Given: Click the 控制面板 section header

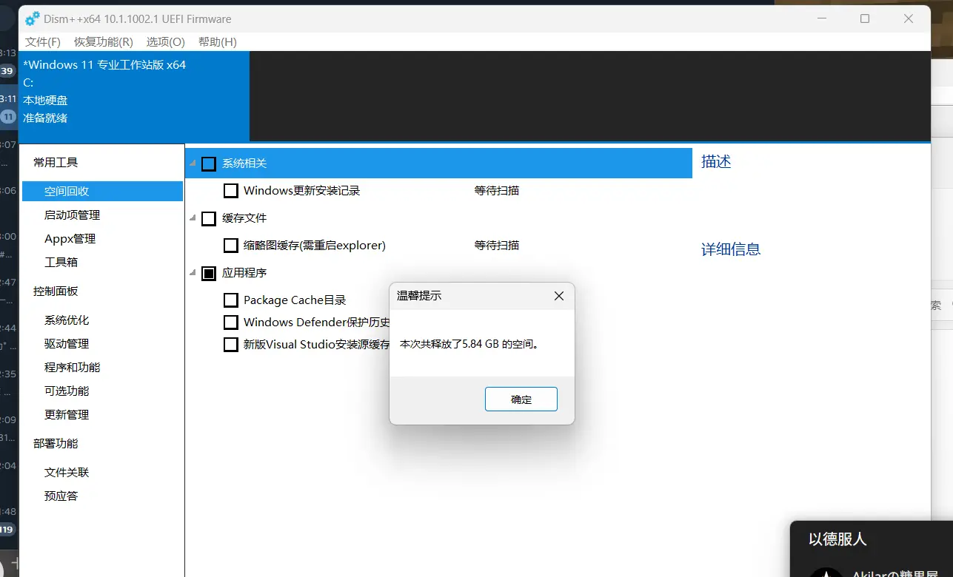Looking at the screenshot, I should point(56,291).
